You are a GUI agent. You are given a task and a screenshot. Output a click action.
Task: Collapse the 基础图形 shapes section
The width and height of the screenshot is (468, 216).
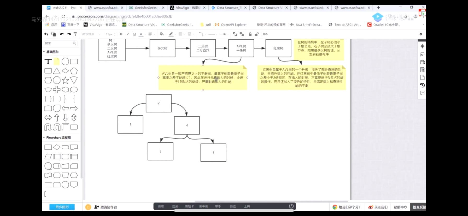(x=51, y=52)
